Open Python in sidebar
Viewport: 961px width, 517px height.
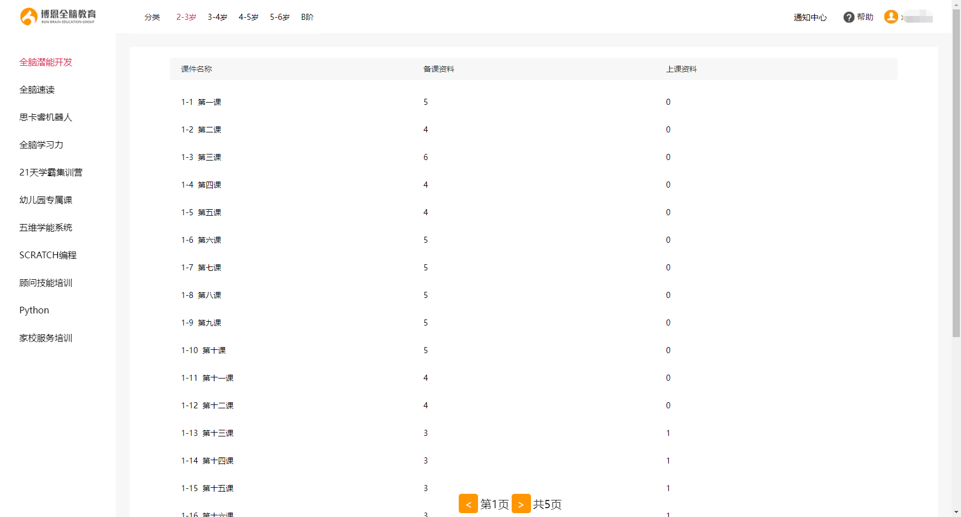[x=34, y=311]
